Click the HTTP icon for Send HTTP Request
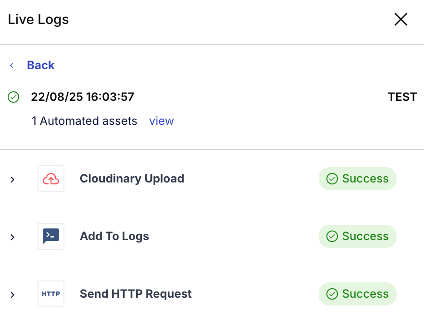This screenshot has width=424, height=316. coord(50,294)
